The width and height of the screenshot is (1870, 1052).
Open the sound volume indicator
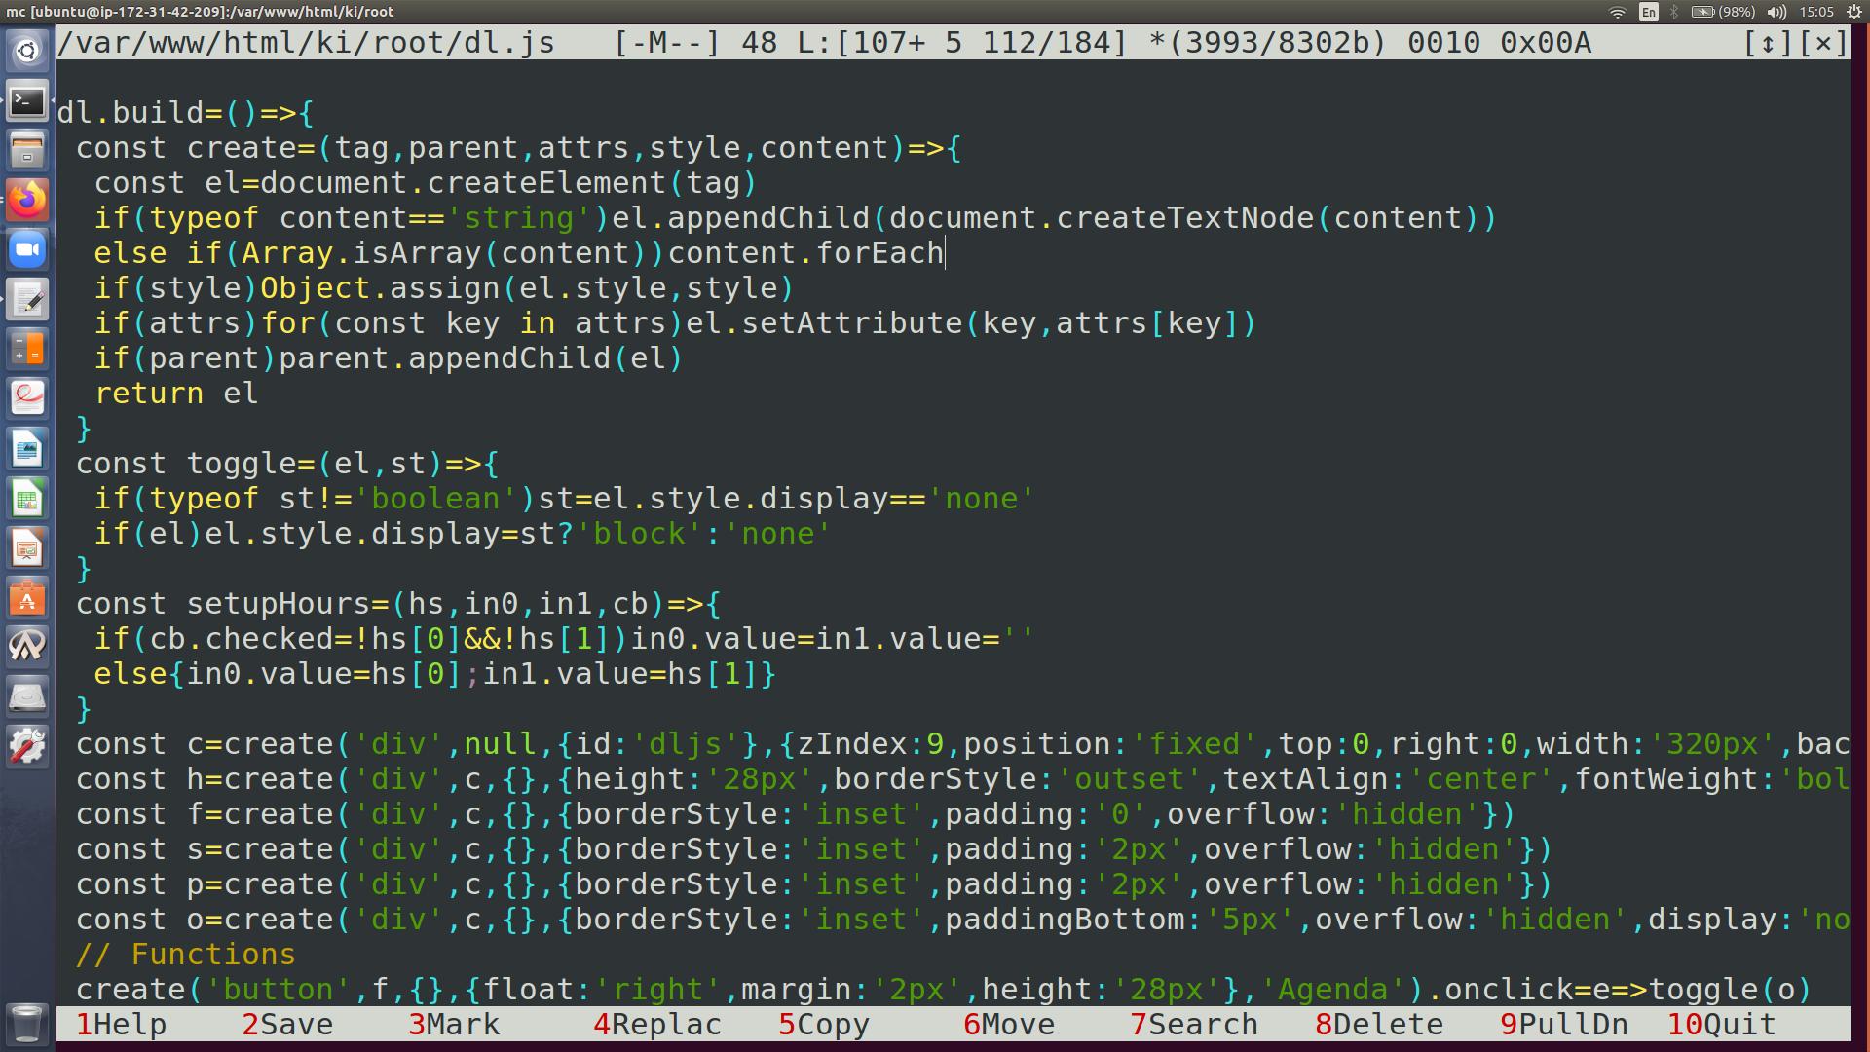[1776, 12]
